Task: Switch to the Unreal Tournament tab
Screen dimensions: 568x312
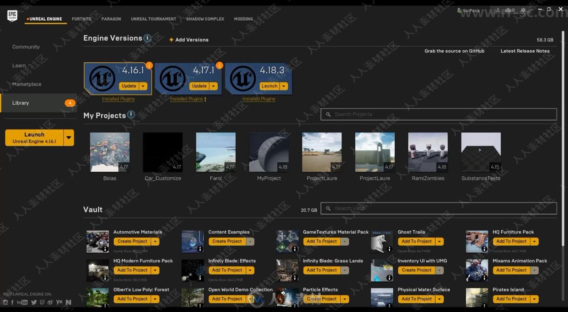Action: (x=154, y=19)
